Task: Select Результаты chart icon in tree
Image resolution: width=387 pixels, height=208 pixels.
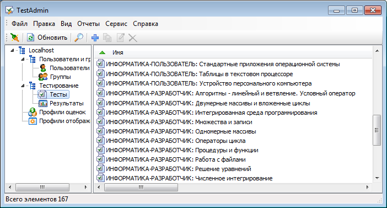Action: pos(43,103)
